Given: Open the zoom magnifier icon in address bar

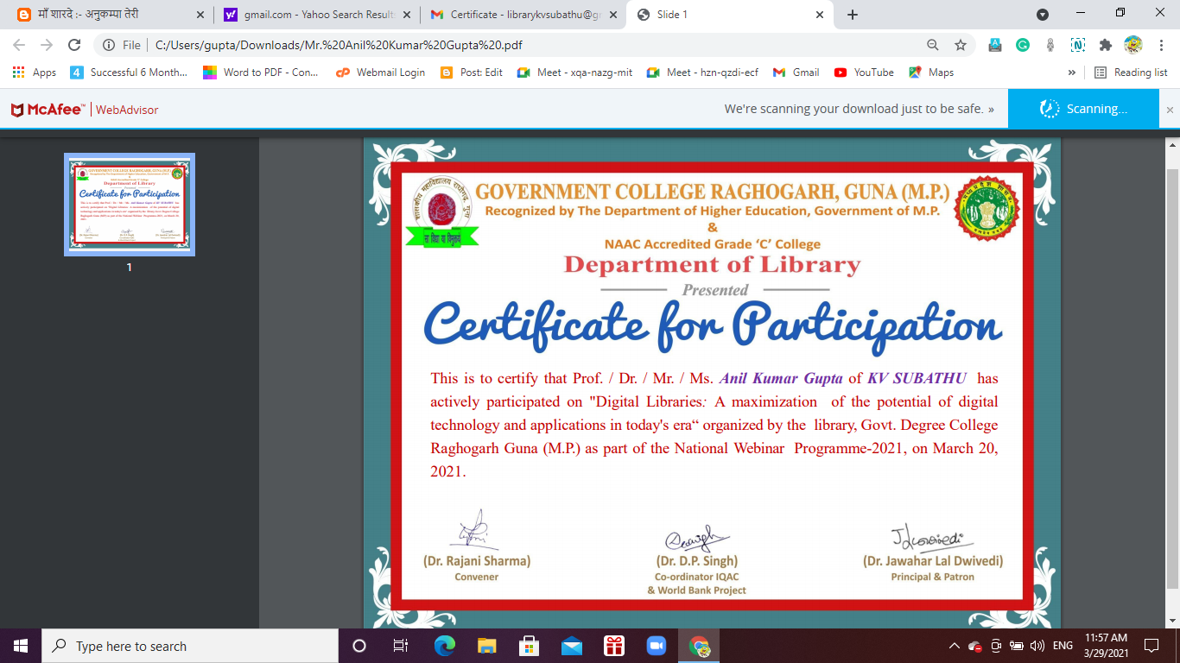Looking at the screenshot, I should [932, 45].
